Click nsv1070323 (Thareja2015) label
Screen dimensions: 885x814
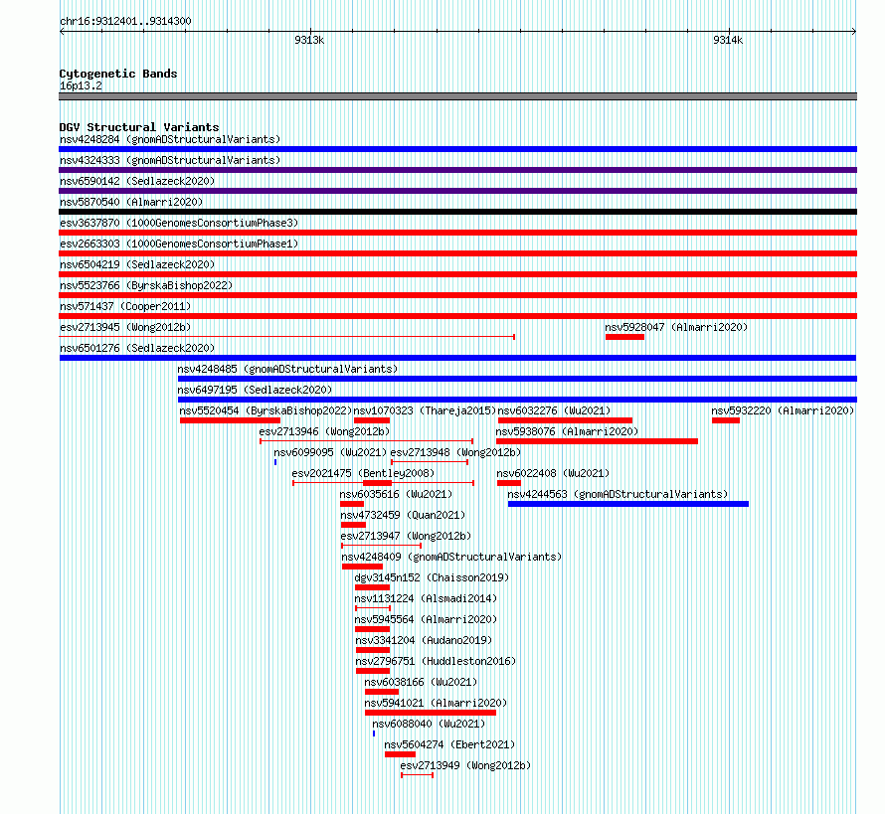click(425, 410)
